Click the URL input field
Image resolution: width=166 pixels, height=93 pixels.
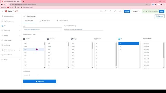(x=42, y=29)
